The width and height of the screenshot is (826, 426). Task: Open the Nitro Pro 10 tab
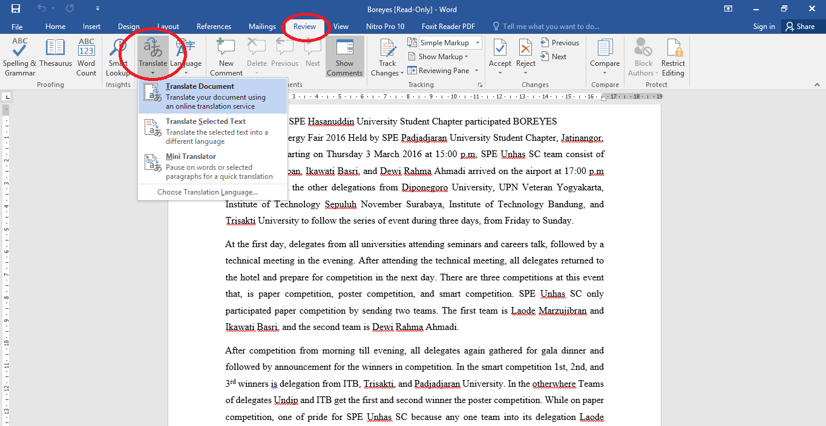pos(385,27)
